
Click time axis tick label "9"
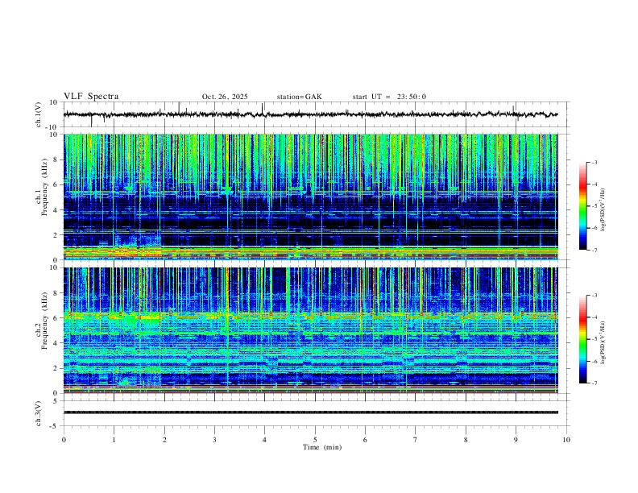tap(516, 440)
